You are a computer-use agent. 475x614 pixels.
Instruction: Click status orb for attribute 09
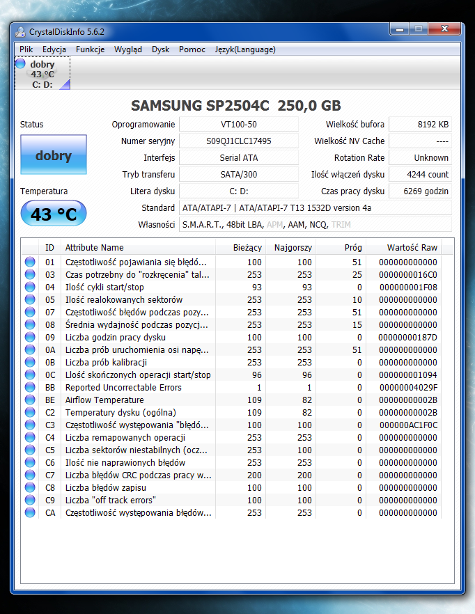pyautogui.click(x=30, y=337)
